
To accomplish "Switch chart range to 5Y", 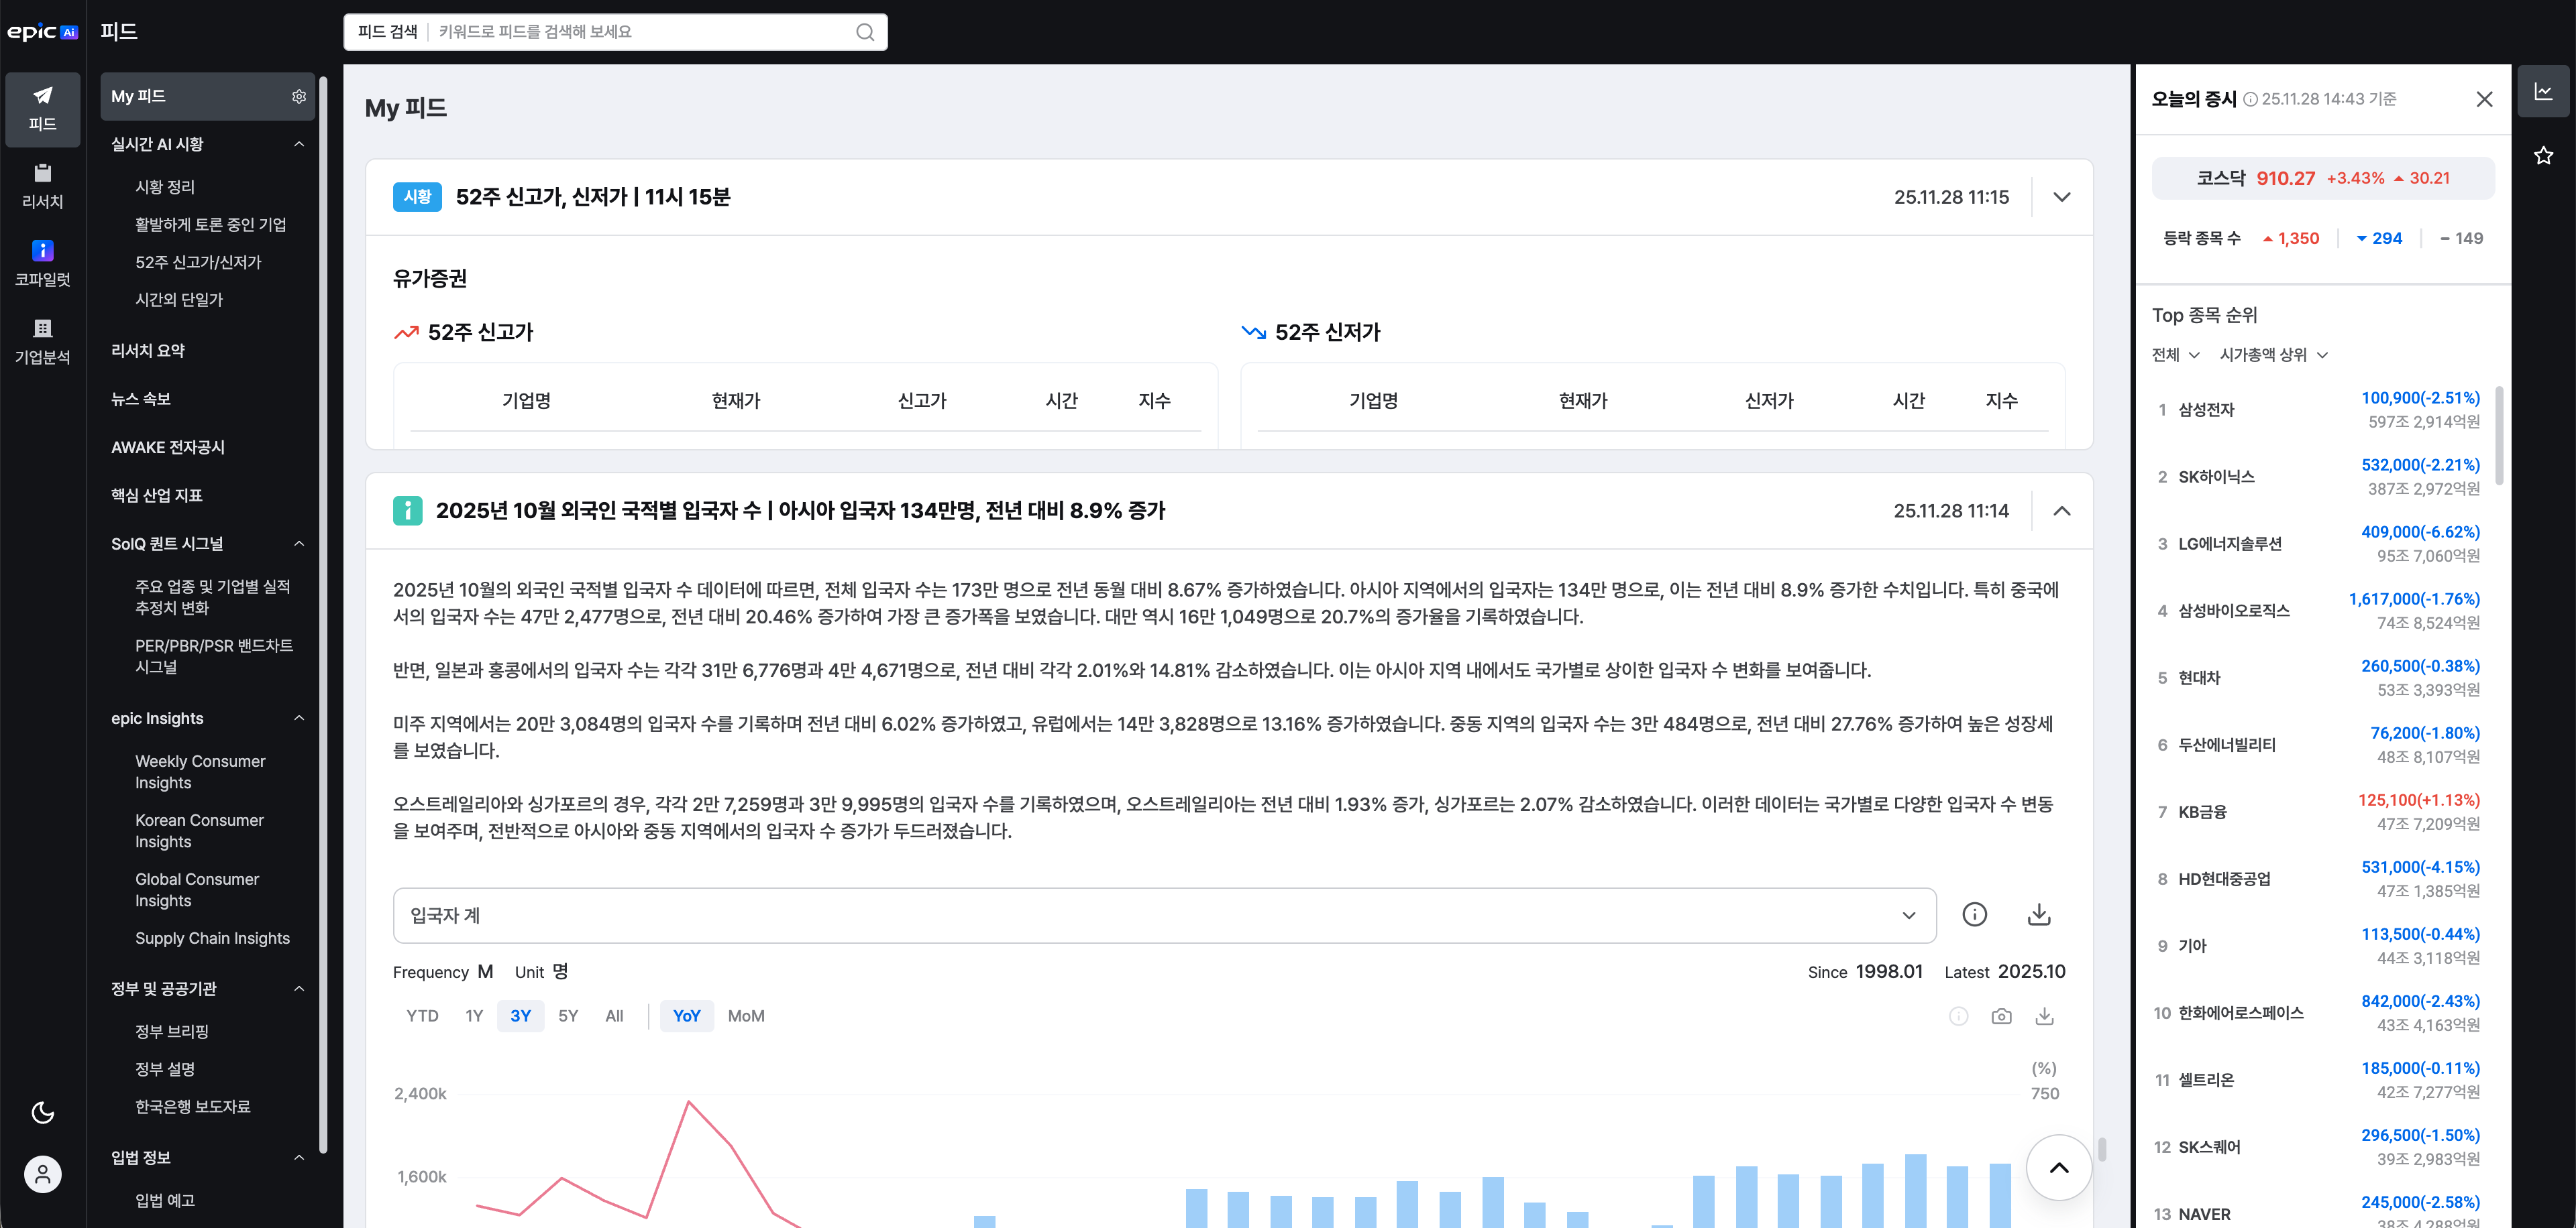I will click(567, 1015).
